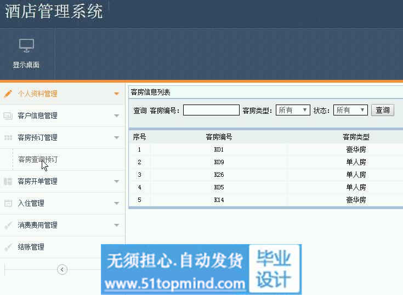The height and width of the screenshot is (295, 403).
Task: Click the 客房信息列表 panel title
Action: click(x=150, y=92)
